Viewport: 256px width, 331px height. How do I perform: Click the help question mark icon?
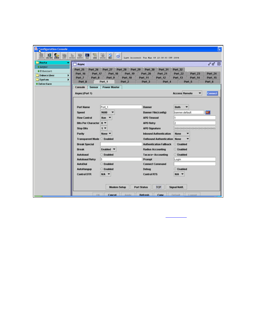click(x=118, y=56)
